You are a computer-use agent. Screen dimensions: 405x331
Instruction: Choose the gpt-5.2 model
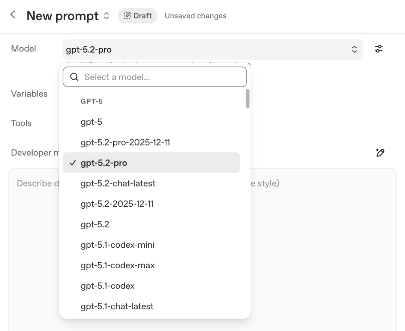[x=95, y=224]
